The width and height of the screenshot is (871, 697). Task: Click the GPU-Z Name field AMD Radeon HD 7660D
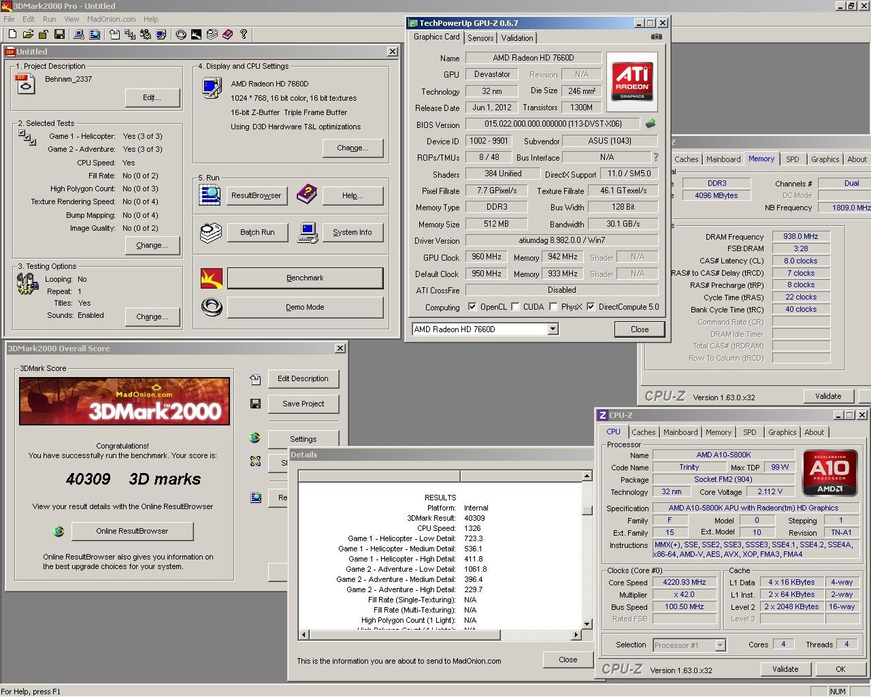click(x=533, y=58)
